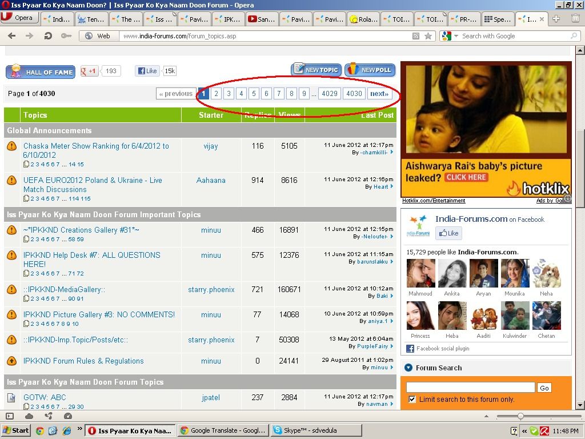Screen dimensions: 585x439
Task: Click the Go button in Forum Search
Action: tap(544, 388)
